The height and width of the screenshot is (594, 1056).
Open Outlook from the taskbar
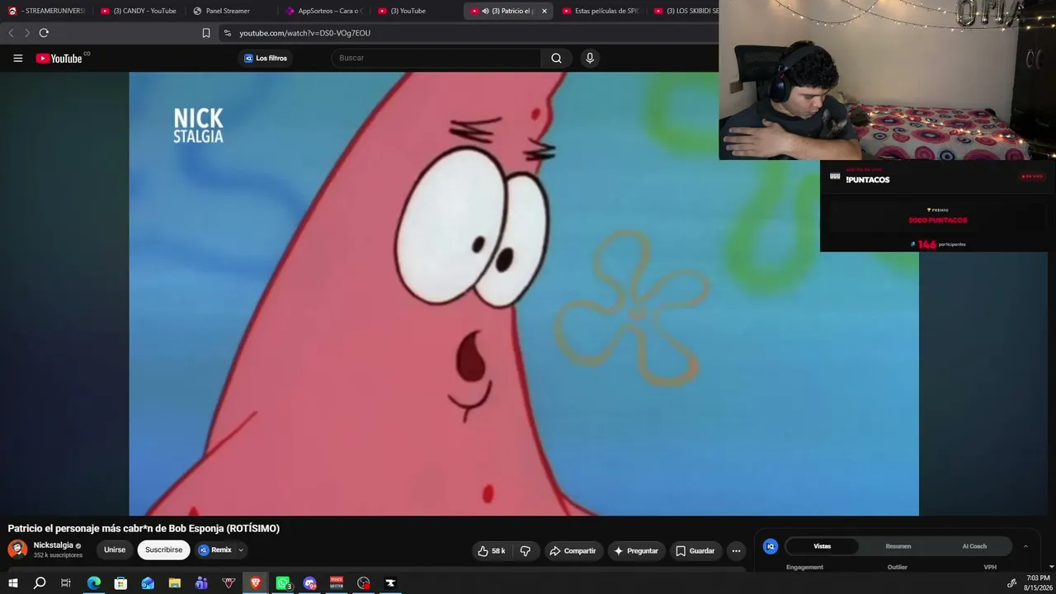[148, 583]
